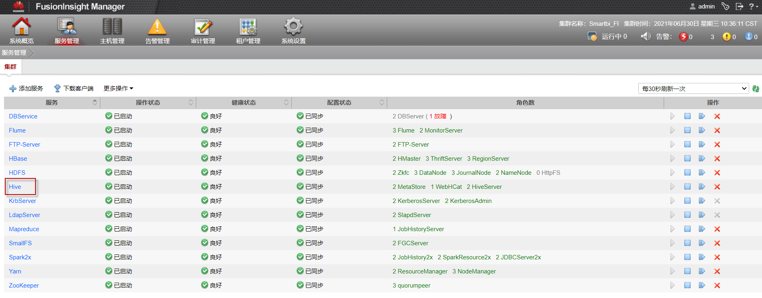Restart the KrbServer service
Image resolution: width=762 pixels, height=298 pixels.
702,201
